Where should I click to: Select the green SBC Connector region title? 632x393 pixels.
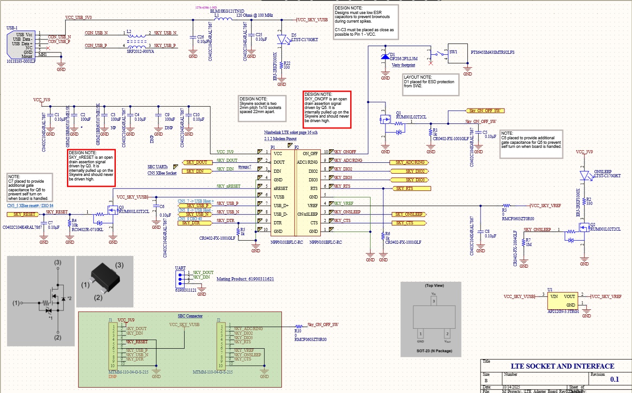point(190,316)
